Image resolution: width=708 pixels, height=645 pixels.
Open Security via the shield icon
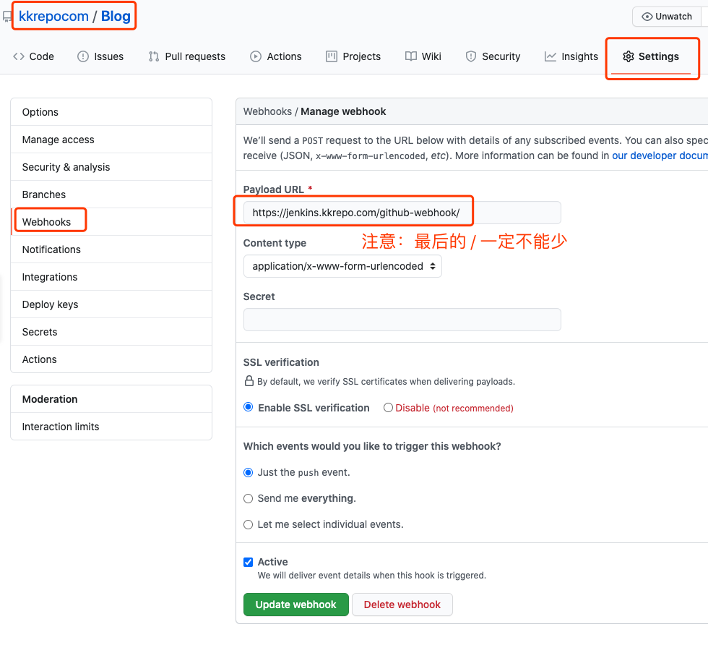pos(470,56)
